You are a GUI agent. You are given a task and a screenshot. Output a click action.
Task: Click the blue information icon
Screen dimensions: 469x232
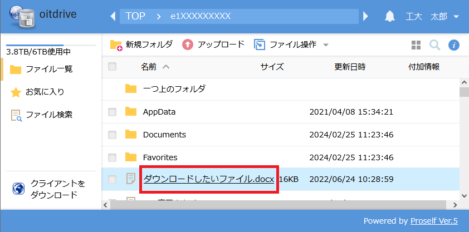pos(453,45)
